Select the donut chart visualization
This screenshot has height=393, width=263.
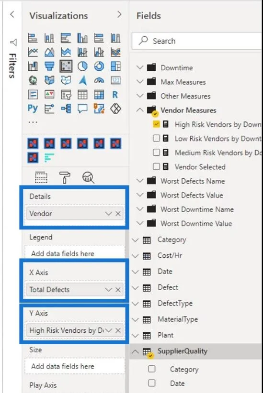[99, 66]
